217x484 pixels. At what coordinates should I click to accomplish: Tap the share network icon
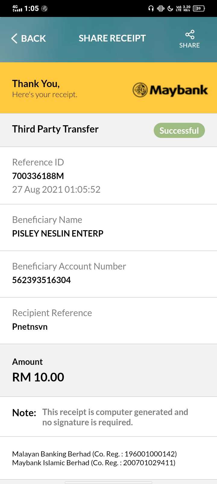pos(190,34)
